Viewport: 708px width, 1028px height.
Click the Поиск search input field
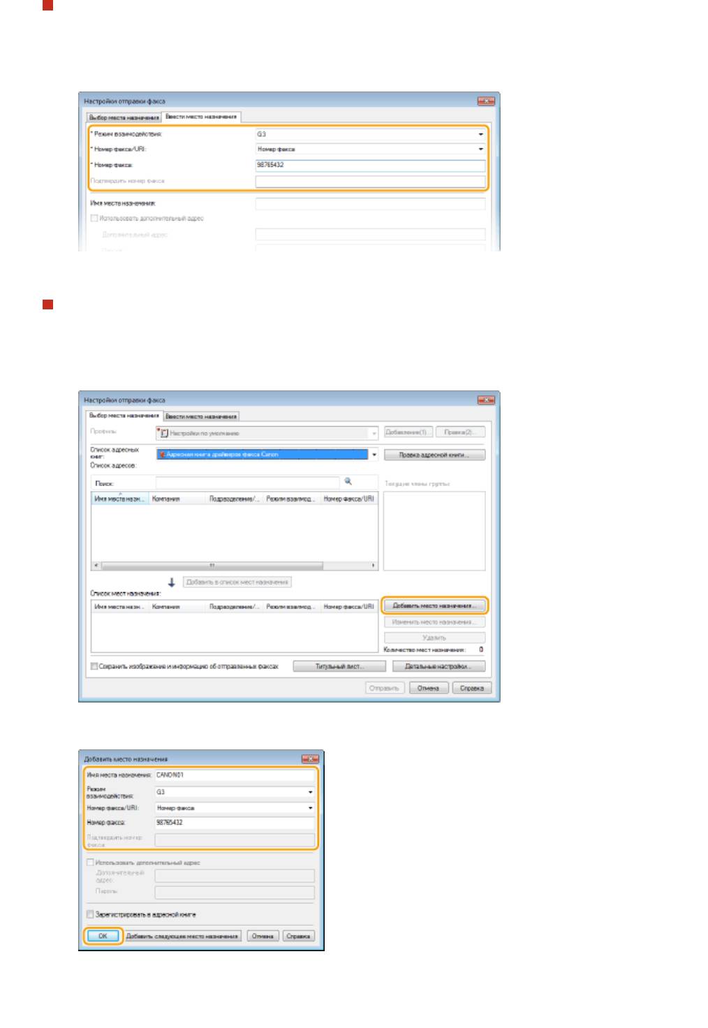(247, 483)
